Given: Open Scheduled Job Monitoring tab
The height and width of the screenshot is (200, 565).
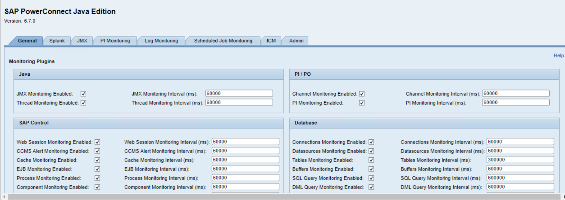Looking at the screenshot, I should (x=223, y=41).
